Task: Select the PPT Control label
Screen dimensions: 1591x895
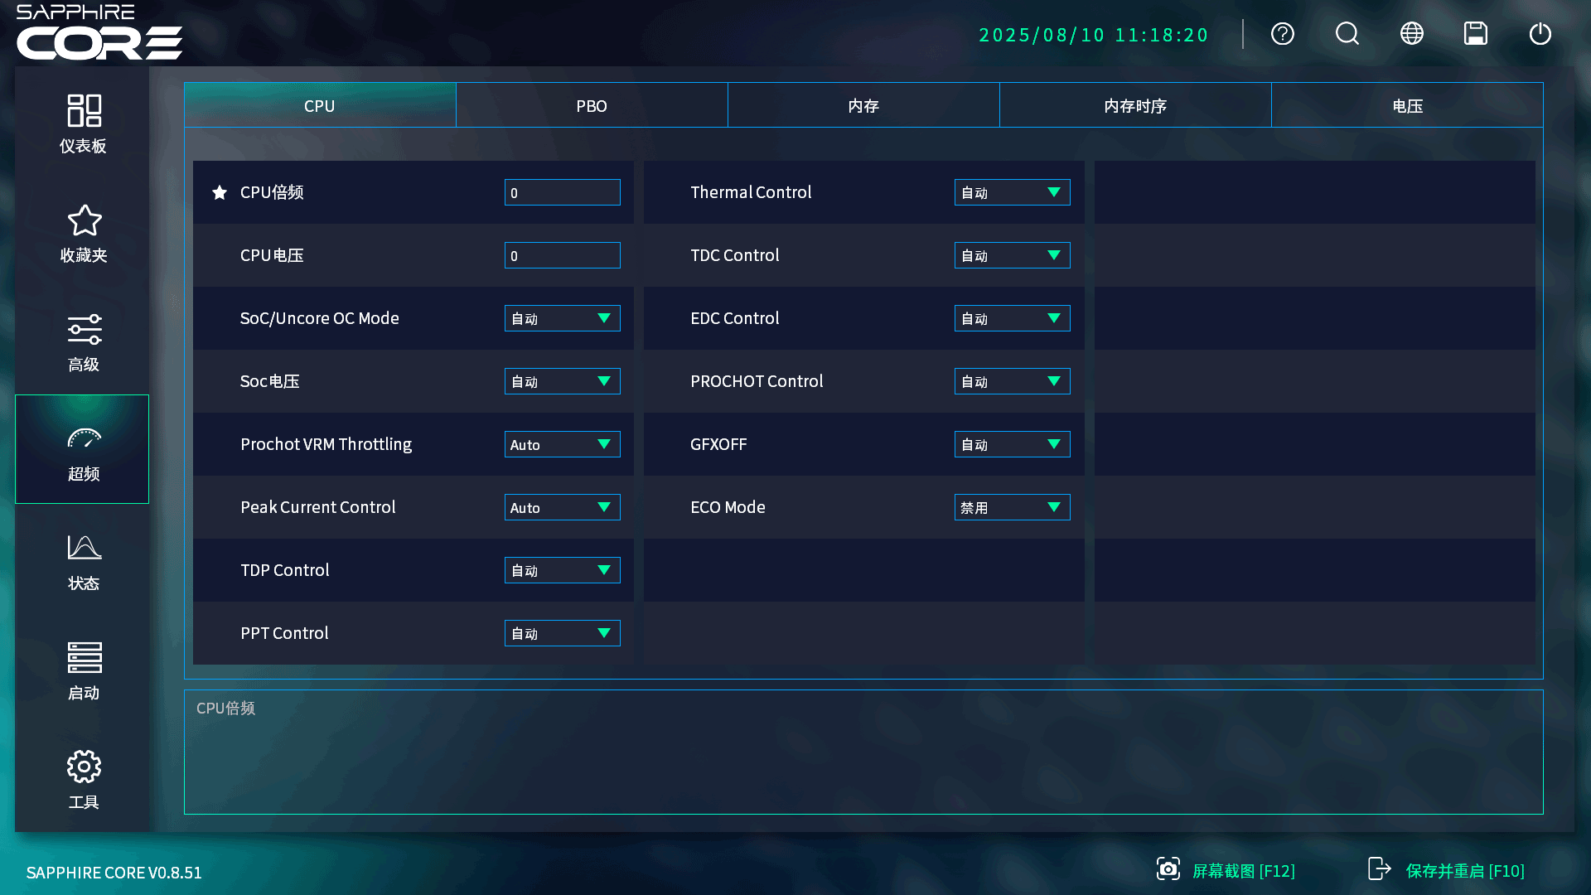Action: point(284,633)
